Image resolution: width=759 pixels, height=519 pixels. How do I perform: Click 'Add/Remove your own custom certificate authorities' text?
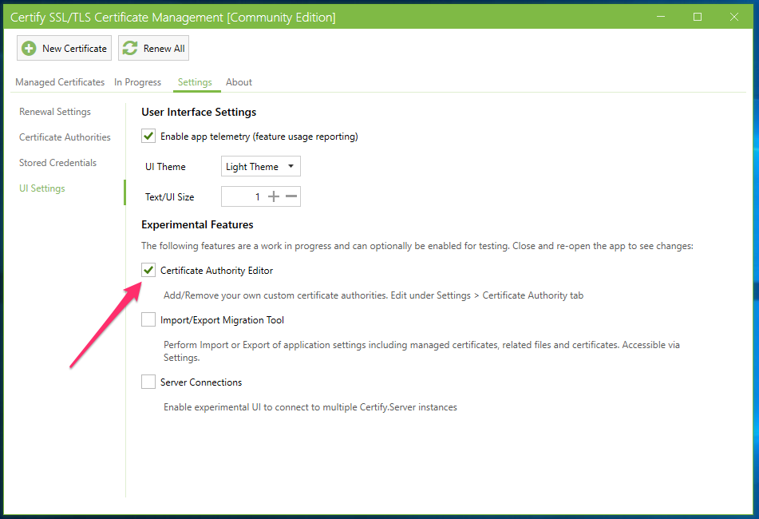click(x=374, y=295)
